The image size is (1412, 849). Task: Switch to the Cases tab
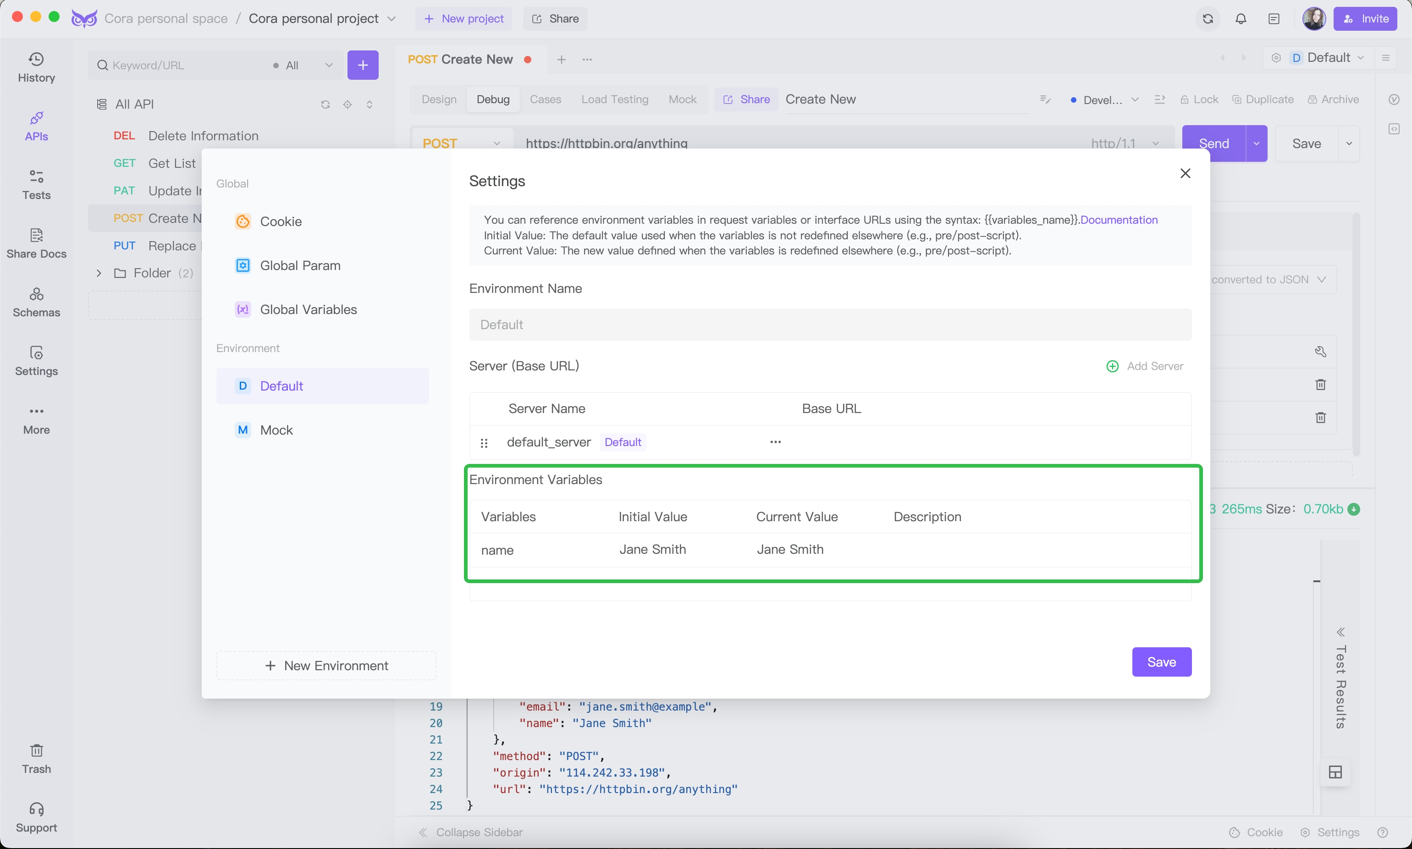(x=546, y=99)
